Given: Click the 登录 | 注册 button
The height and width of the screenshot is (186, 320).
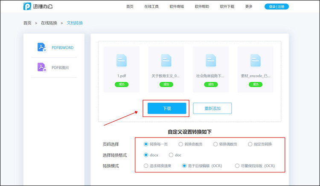Looking at the screenshot, I should (276, 7).
